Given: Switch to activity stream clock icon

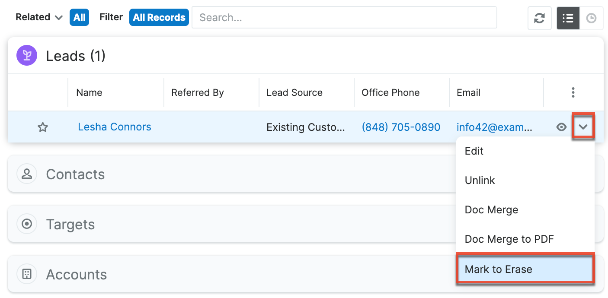Looking at the screenshot, I should pos(591,18).
